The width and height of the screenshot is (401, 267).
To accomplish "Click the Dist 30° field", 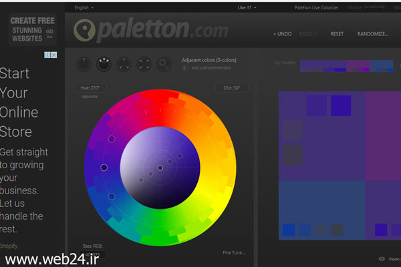I will [x=232, y=88].
